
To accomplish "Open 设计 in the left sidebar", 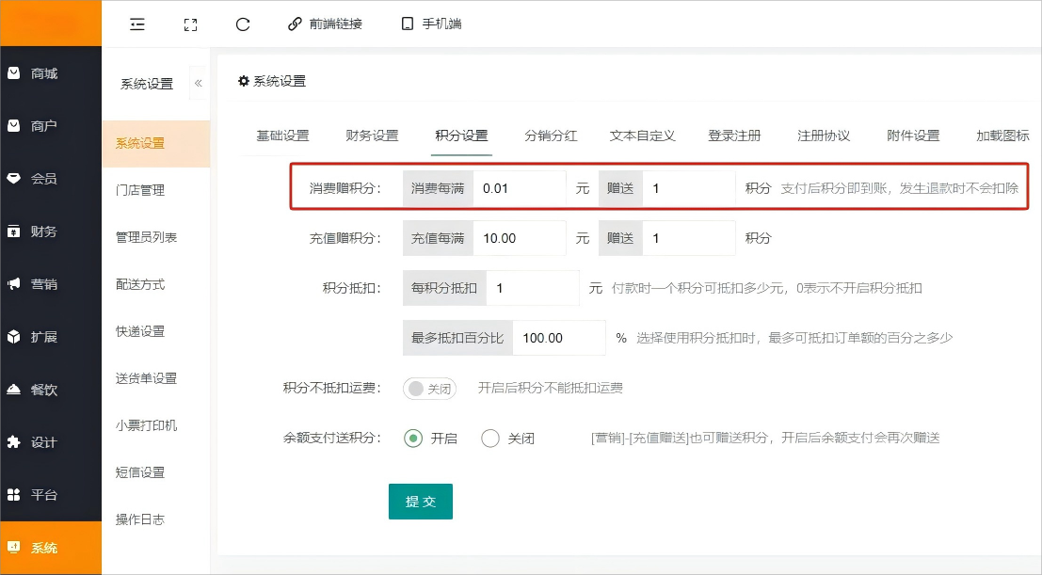I will click(x=43, y=442).
